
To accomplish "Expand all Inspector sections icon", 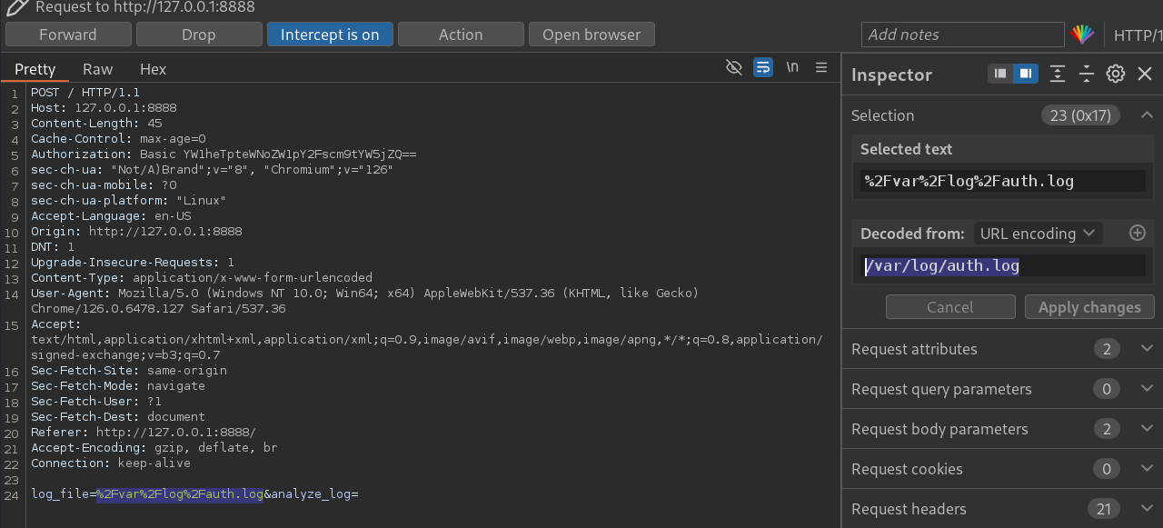I will click(1057, 74).
